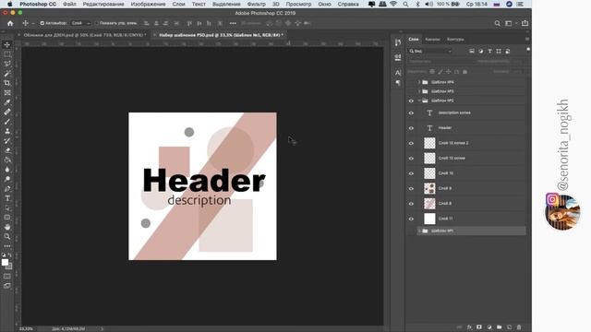The image size is (591, 332).
Task: Toggle Show Transform Controls checkbox
Action: pos(96,23)
